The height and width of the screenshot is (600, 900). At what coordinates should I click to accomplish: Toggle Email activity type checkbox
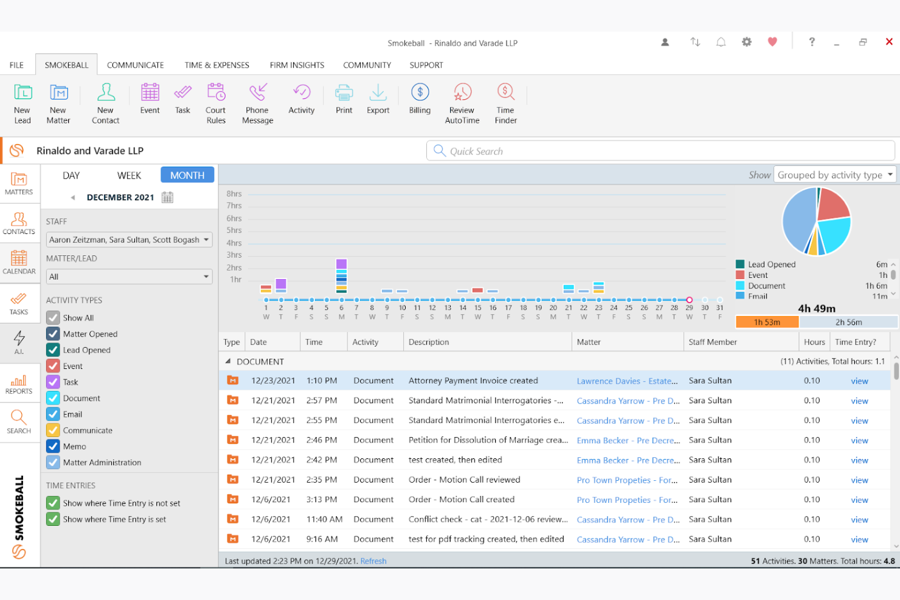click(53, 414)
